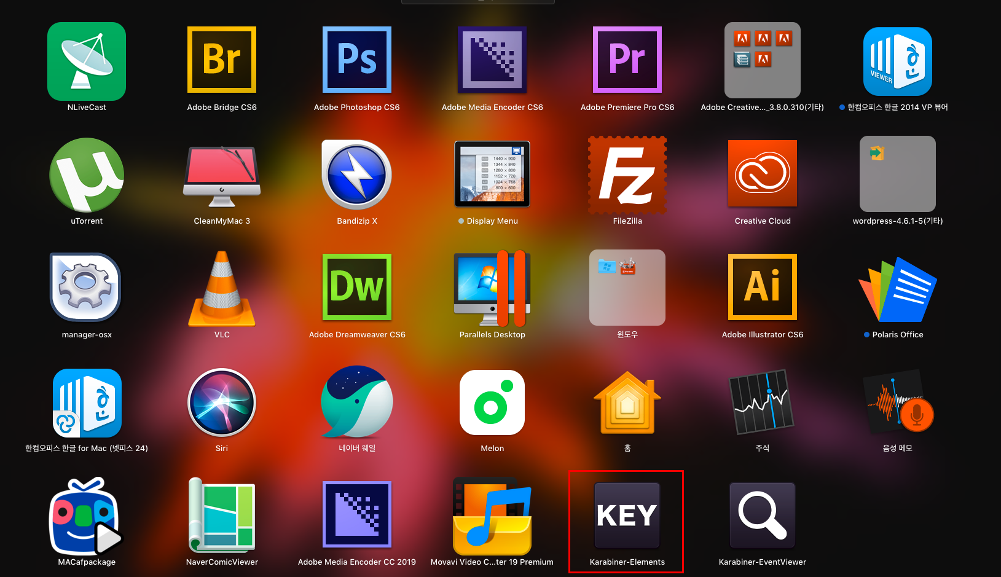Open Polaris Office

[898, 289]
